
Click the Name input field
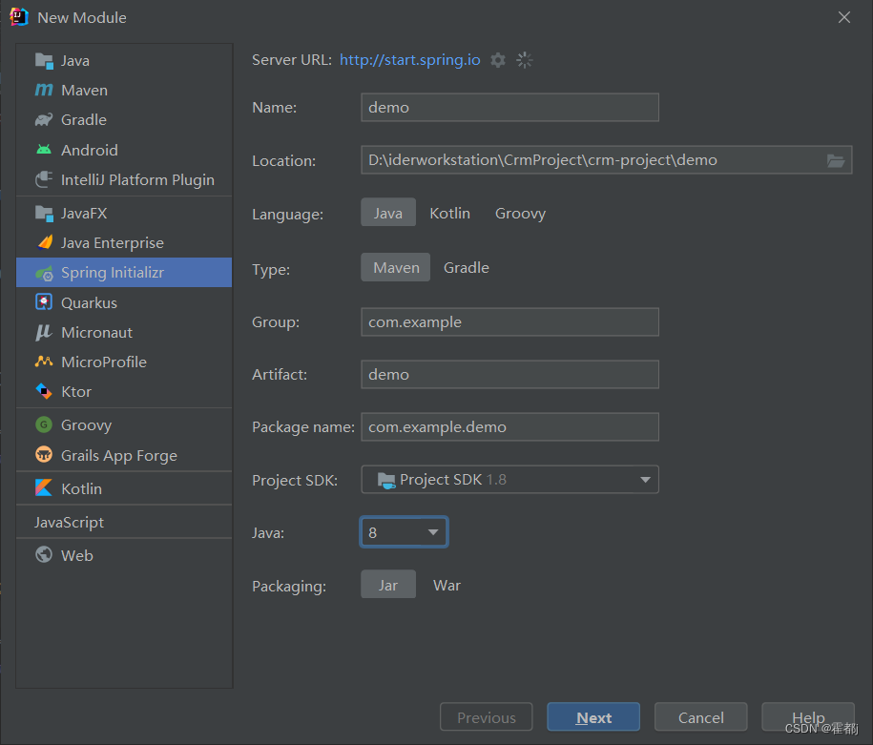tap(509, 108)
